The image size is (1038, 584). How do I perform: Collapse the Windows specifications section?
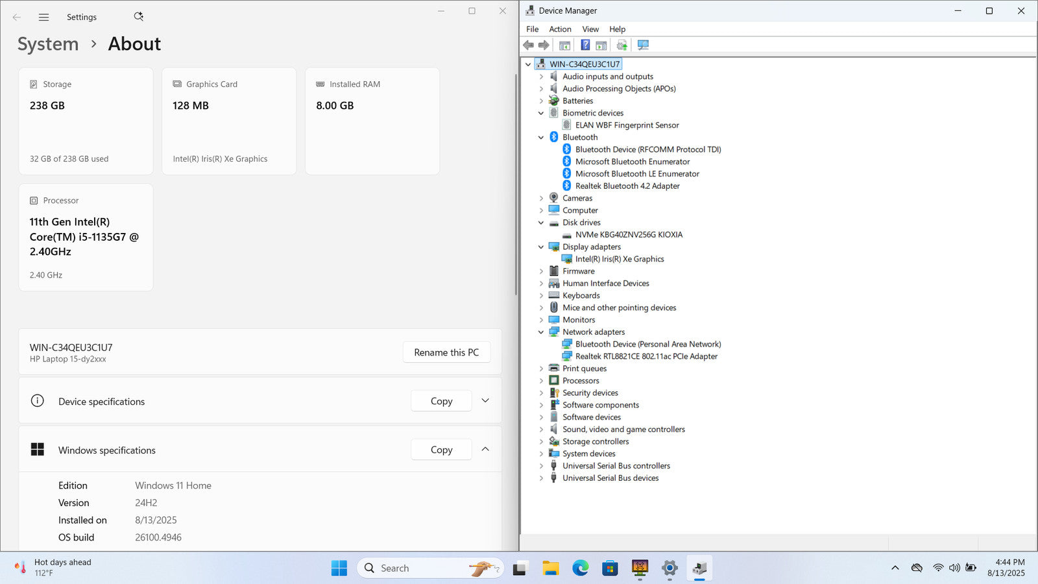click(x=485, y=449)
